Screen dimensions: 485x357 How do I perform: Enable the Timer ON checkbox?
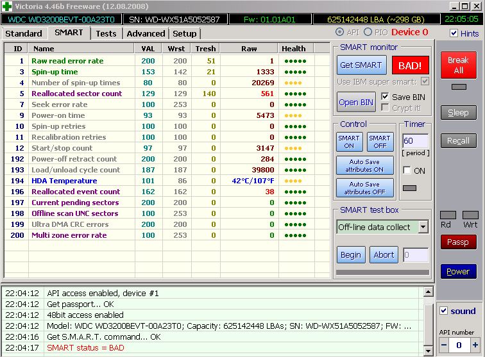tap(407, 170)
